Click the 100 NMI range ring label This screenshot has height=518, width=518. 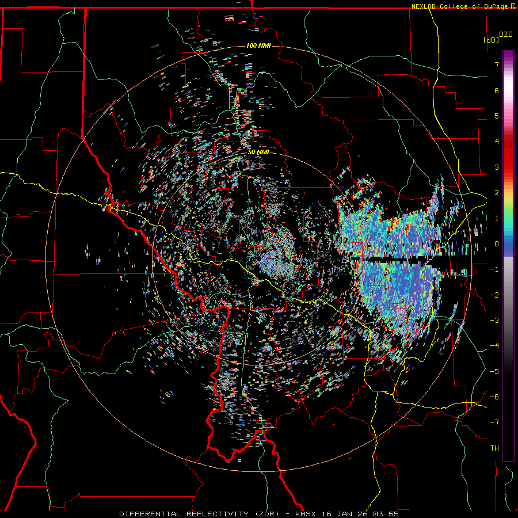(x=258, y=45)
